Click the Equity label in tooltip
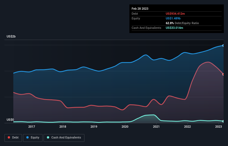The image size is (228, 146). coord(136,18)
